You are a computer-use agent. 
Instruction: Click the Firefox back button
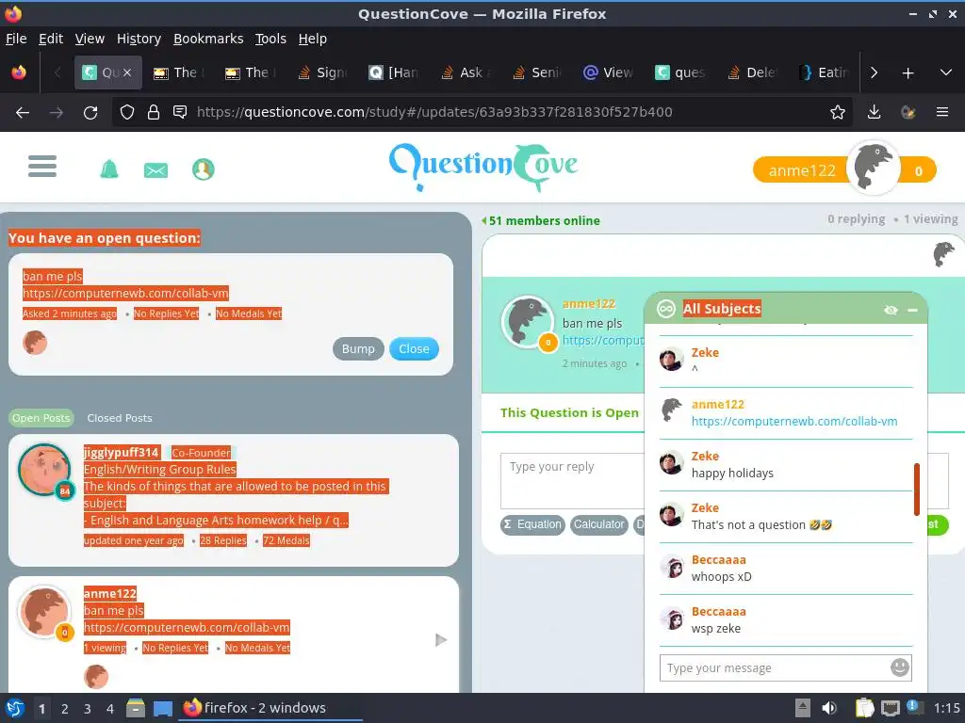23,112
